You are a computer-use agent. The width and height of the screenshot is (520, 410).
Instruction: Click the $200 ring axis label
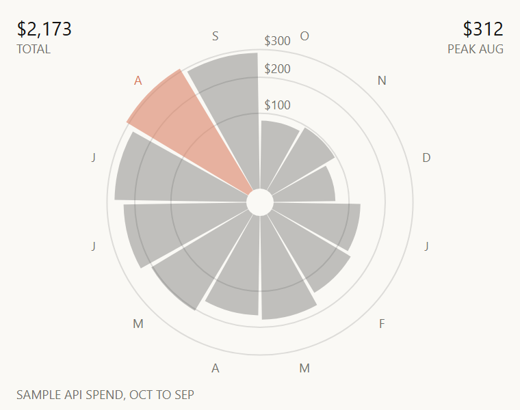coord(277,69)
